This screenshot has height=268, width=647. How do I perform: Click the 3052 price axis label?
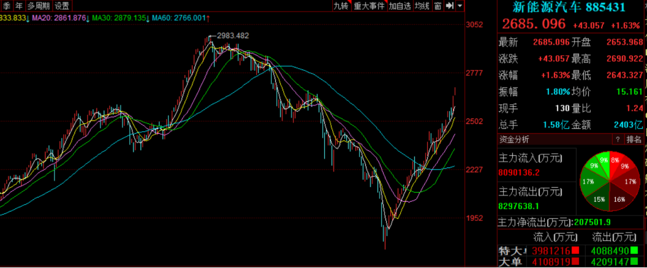(x=474, y=25)
